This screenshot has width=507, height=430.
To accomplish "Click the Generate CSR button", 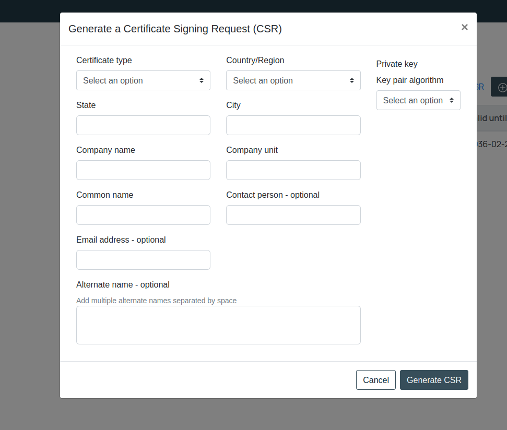I will pos(434,380).
